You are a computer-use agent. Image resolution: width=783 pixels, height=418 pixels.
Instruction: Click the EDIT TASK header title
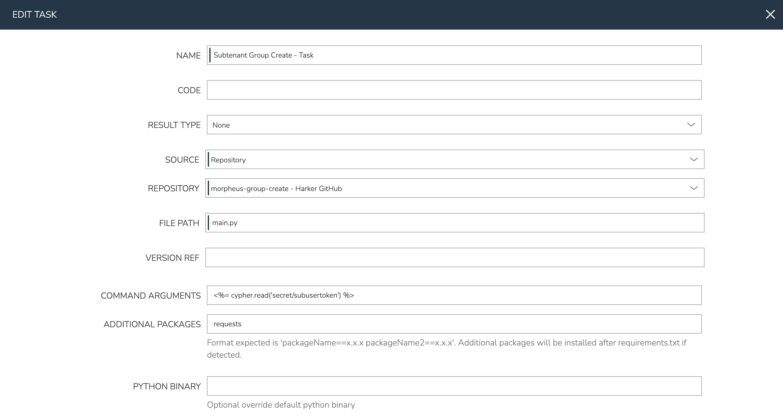pyautogui.click(x=34, y=15)
